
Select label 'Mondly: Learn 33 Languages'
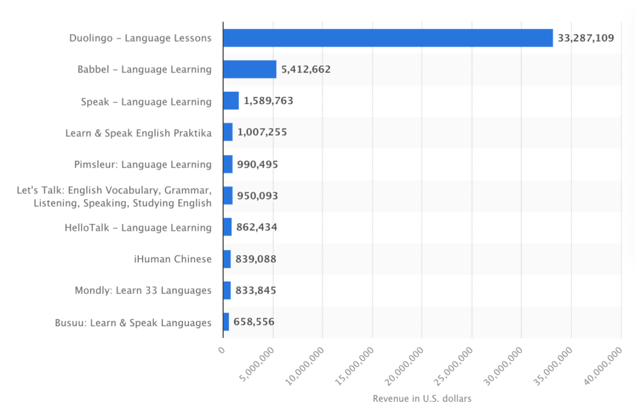[x=143, y=290]
